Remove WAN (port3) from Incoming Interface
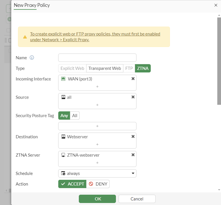This screenshot has height=205, width=221. tap(133, 79)
